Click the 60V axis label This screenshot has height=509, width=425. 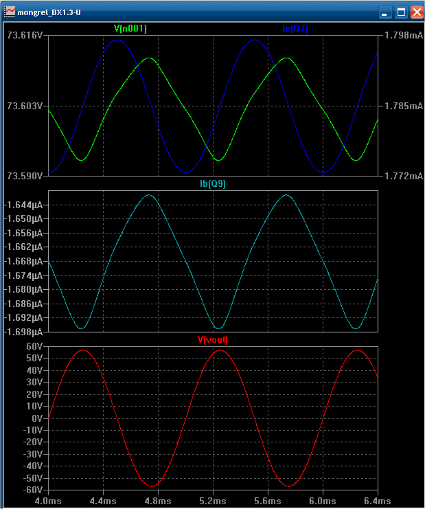tap(34, 347)
